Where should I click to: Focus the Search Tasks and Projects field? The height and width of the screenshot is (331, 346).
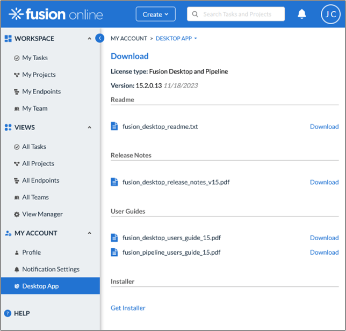pyautogui.click(x=236, y=14)
